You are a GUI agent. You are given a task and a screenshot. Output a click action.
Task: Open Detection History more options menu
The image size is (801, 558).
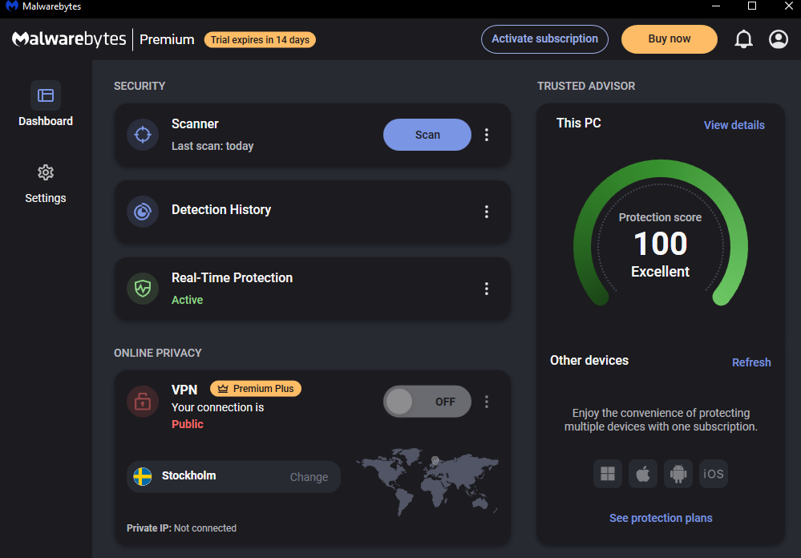coord(486,212)
